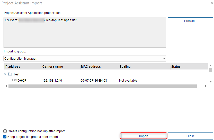Sort by IP address column header

click(x=12, y=67)
